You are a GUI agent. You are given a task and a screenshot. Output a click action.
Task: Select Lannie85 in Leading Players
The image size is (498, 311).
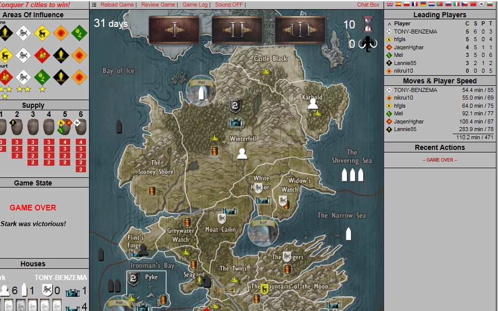tap(405, 63)
